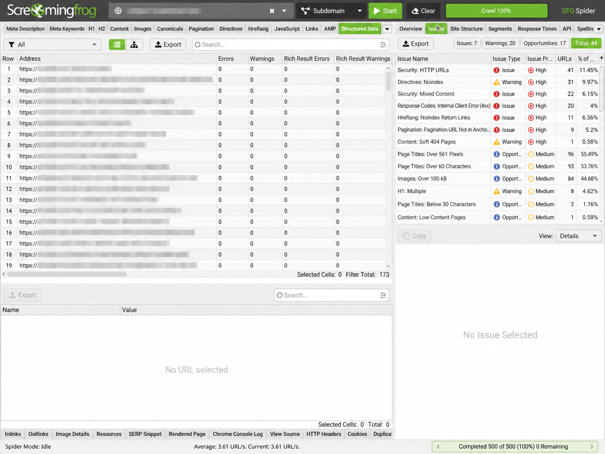Open the Inlinks bottom tab
605x454 pixels.
click(x=13, y=434)
